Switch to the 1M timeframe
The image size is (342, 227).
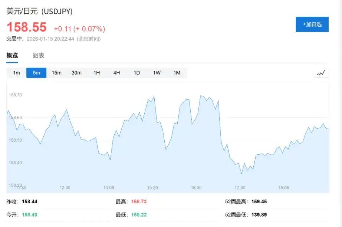[x=177, y=73]
